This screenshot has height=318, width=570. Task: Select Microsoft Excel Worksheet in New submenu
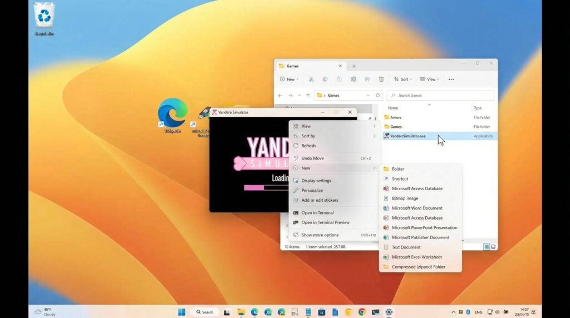tap(416, 257)
